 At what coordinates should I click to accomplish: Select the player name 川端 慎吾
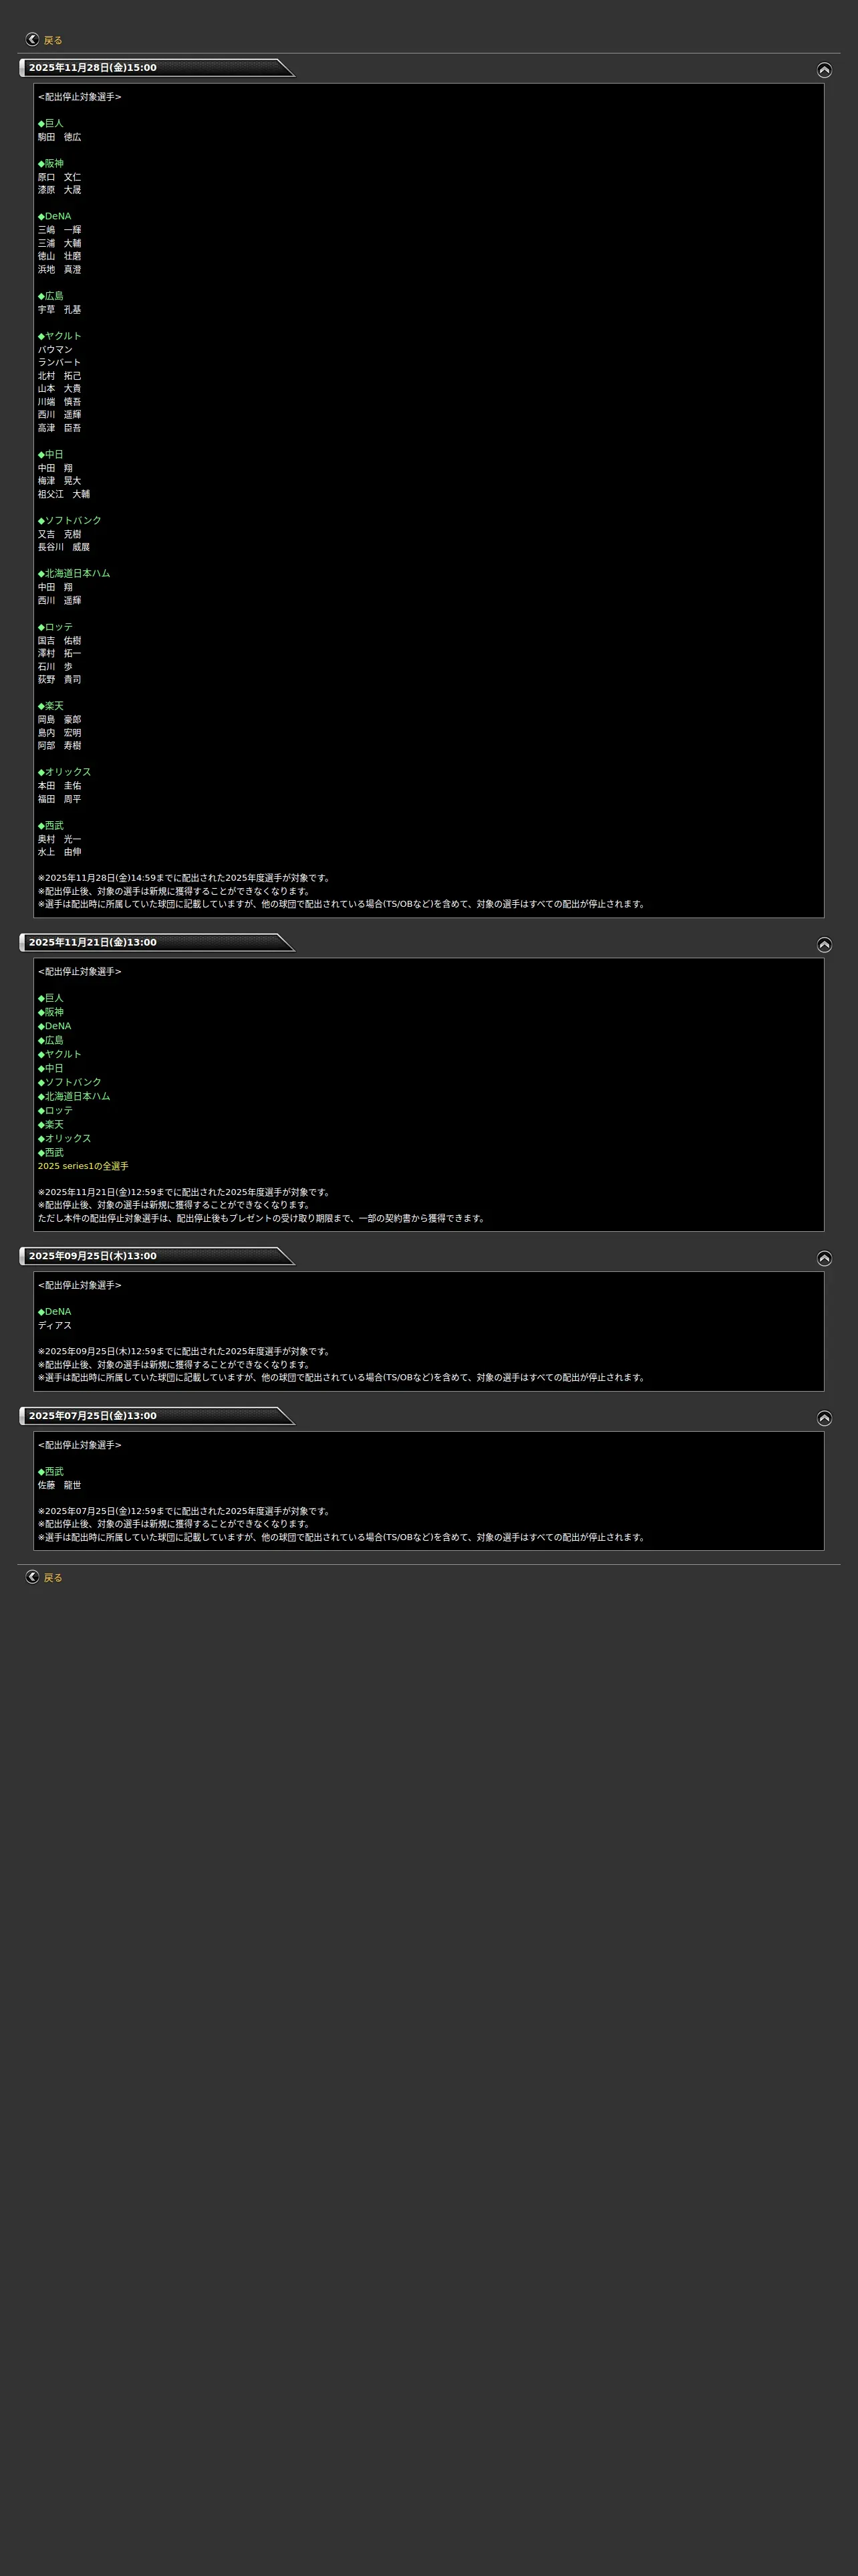click(60, 402)
